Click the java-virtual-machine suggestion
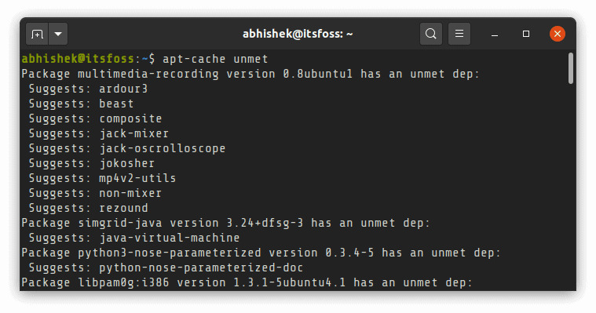 click(170, 238)
